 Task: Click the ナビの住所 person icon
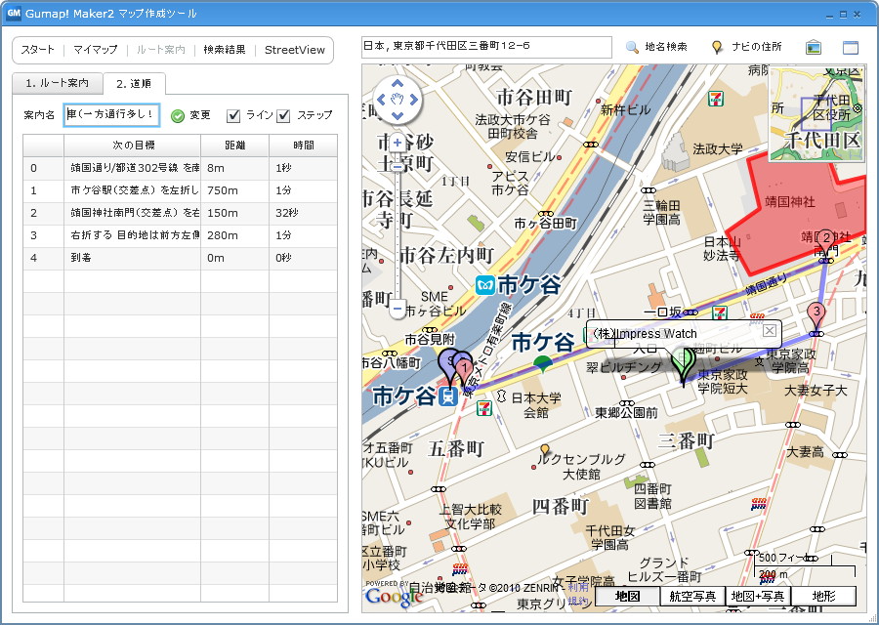pos(719,46)
